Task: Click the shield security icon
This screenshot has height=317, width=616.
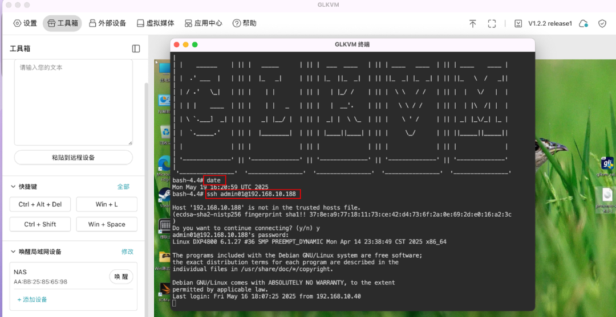Action: click(602, 23)
